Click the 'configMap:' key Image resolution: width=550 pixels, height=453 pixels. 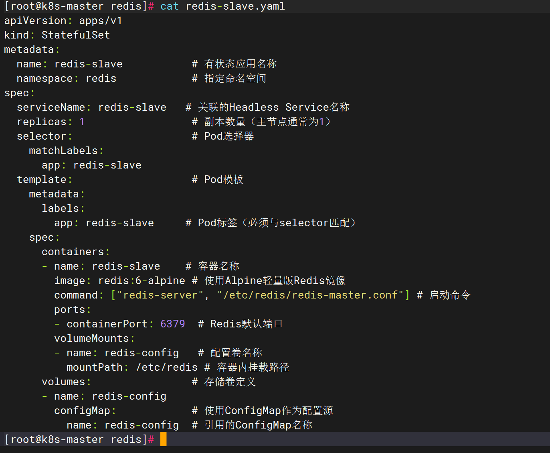coord(85,411)
